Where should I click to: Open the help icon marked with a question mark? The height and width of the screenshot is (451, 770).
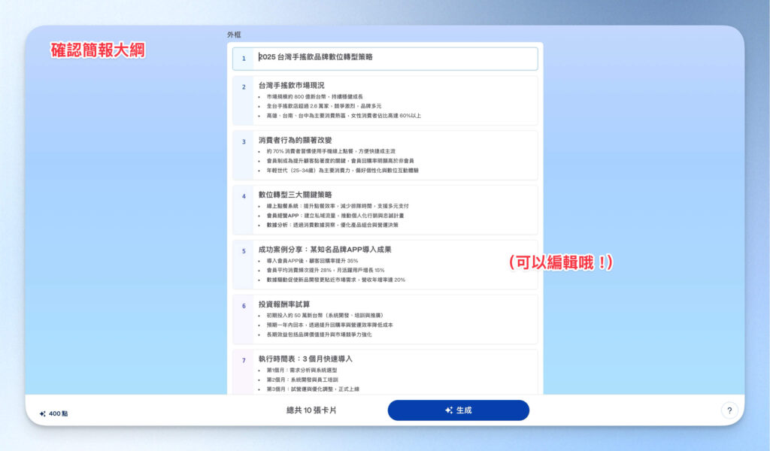[729, 410]
